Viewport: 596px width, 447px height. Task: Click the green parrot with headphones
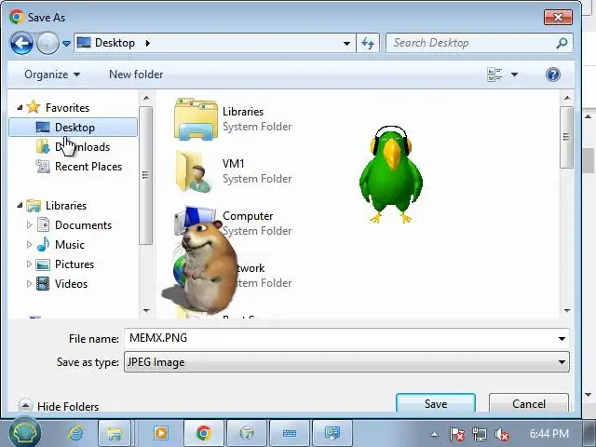[391, 174]
